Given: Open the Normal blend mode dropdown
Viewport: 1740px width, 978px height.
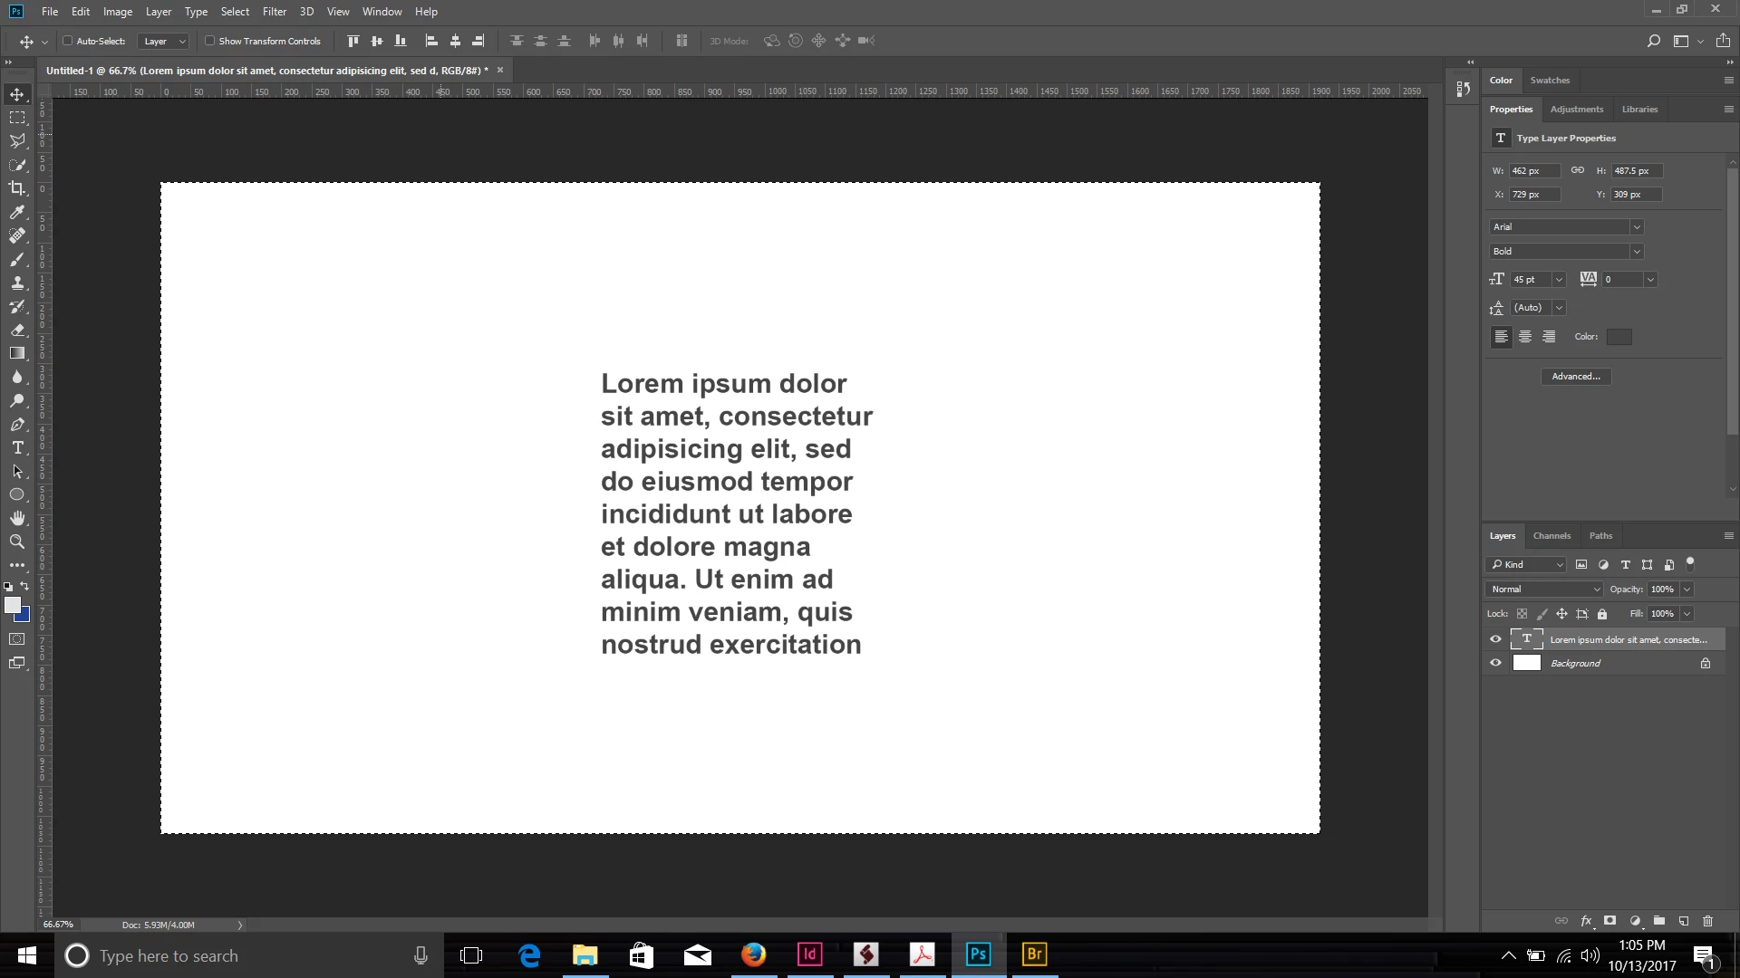Looking at the screenshot, I should coord(1543,590).
